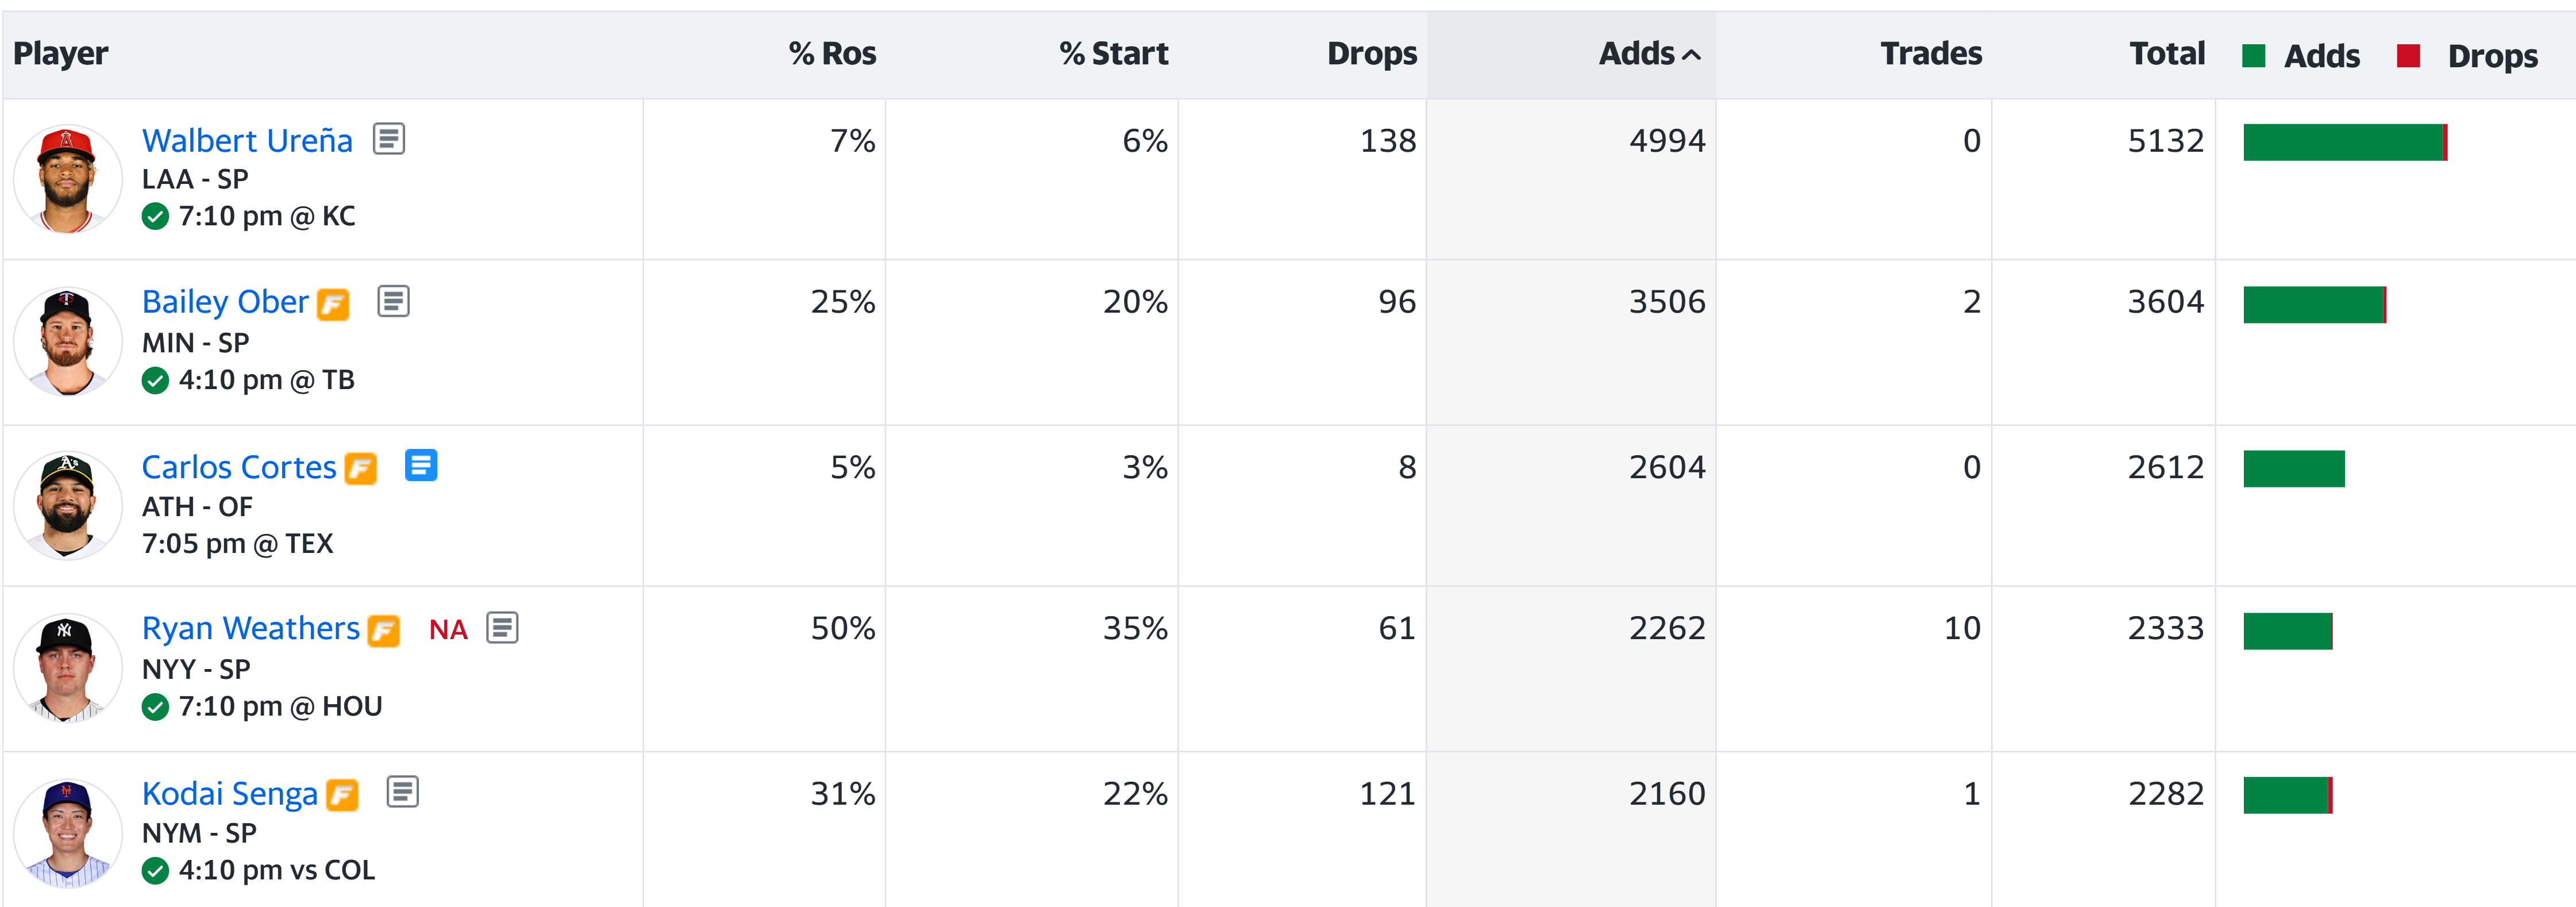Click Carlos Cortes headshot thumbnail
Screen dimensions: 2576x907
[67, 505]
